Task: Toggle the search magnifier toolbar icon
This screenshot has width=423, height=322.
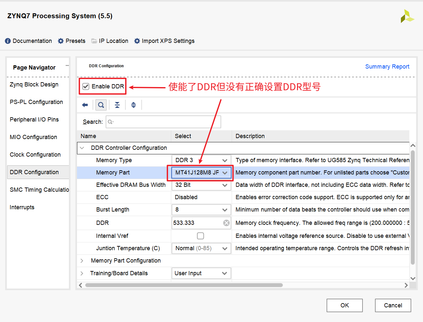Action: (x=101, y=105)
